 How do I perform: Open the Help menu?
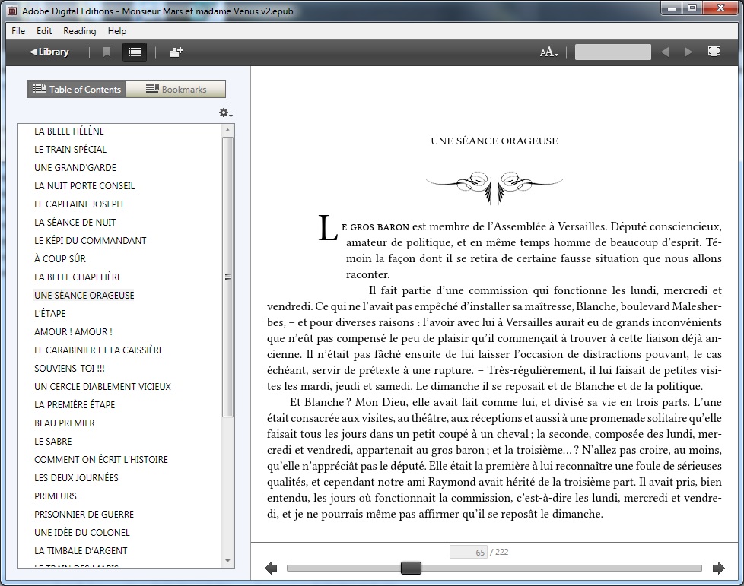coord(116,31)
